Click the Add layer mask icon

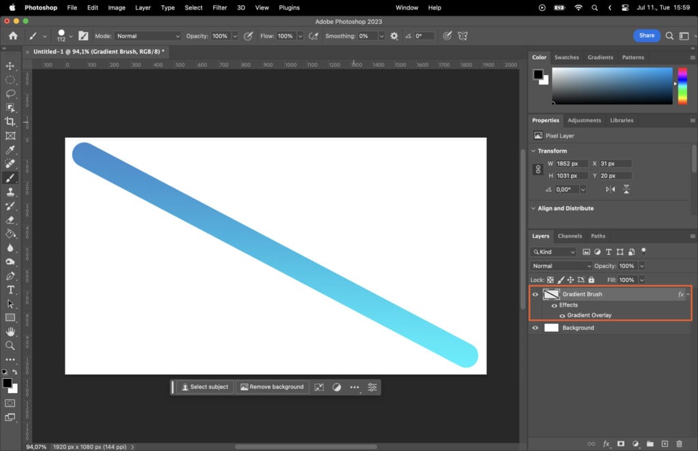622,444
